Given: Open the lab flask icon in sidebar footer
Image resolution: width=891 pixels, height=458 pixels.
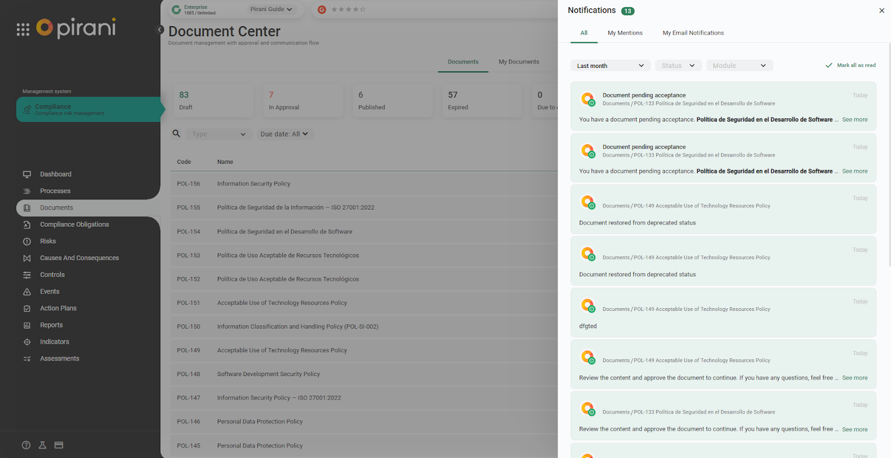Looking at the screenshot, I should [x=42, y=445].
